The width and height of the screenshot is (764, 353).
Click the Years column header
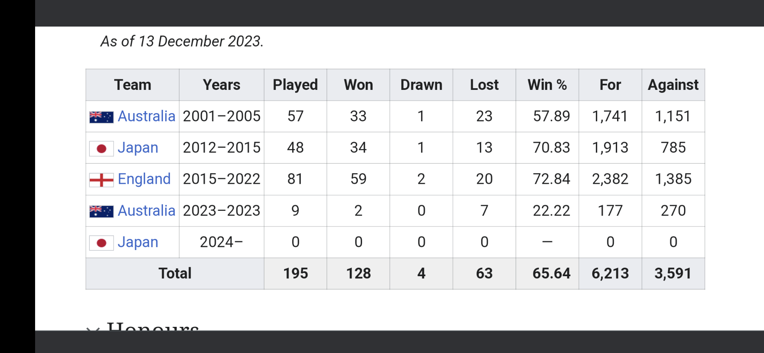pos(221,85)
